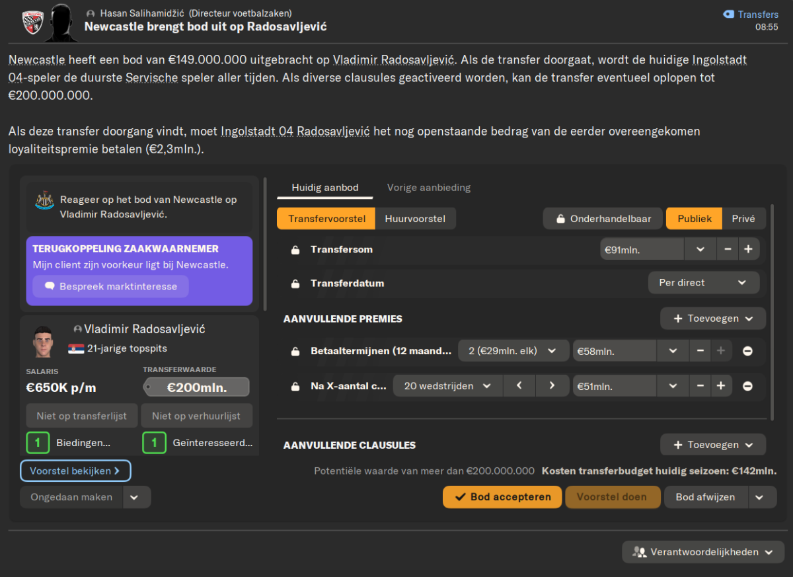Select next match count with right arrow

coord(552,385)
